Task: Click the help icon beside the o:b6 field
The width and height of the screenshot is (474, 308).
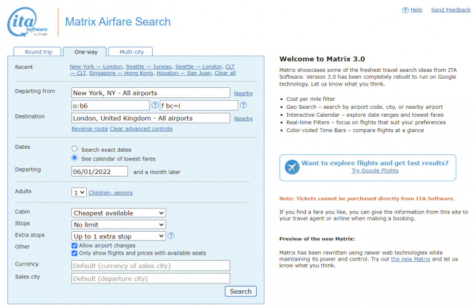Action: 155,105
